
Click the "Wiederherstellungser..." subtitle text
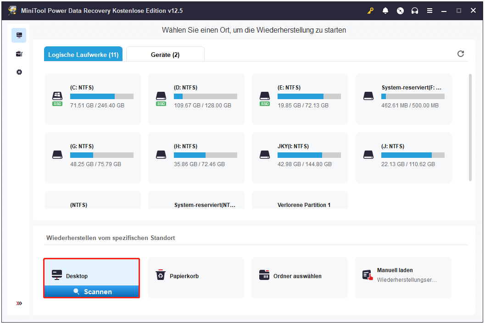pyautogui.click(x=407, y=280)
